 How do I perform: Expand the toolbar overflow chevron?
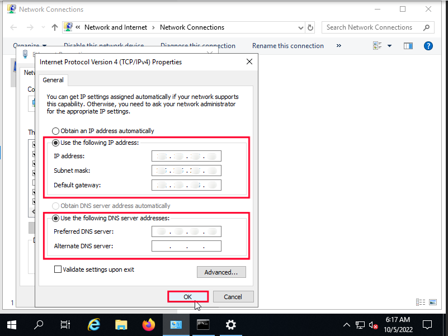coord(339,45)
